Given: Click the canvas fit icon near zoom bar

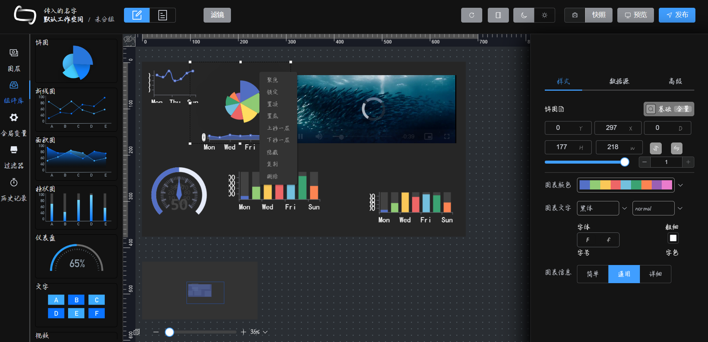Looking at the screenshot, I should tap(137, 332).
